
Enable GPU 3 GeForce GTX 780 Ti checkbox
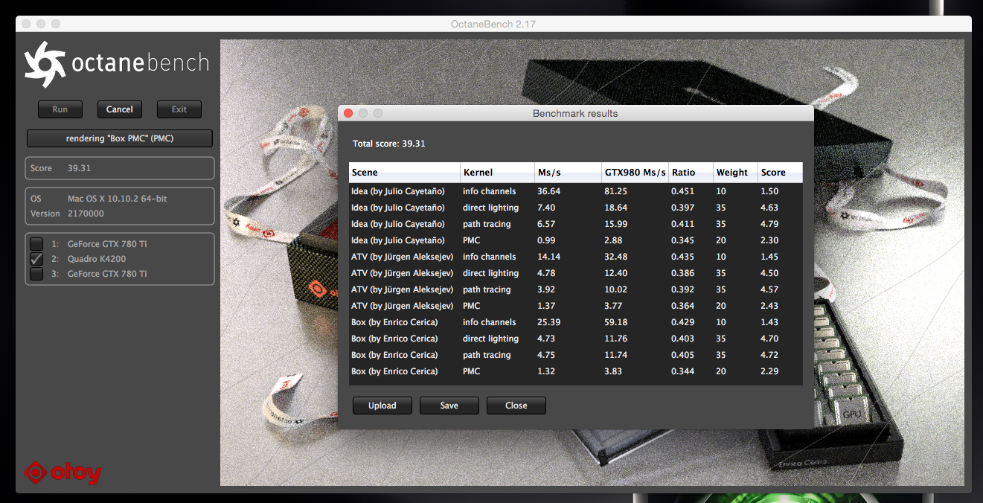[36, 274]
